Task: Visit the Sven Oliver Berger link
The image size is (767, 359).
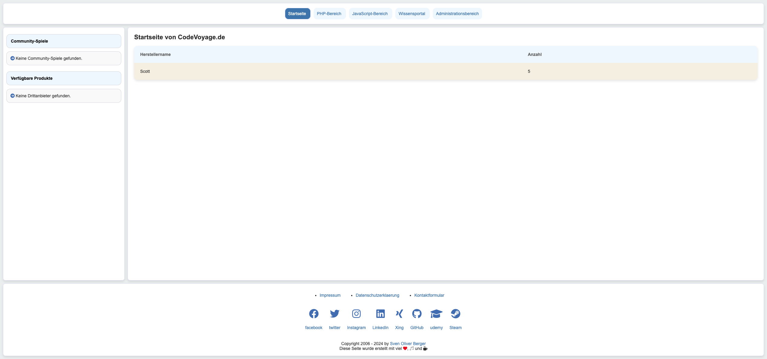Action: click(x=408, y=344)
